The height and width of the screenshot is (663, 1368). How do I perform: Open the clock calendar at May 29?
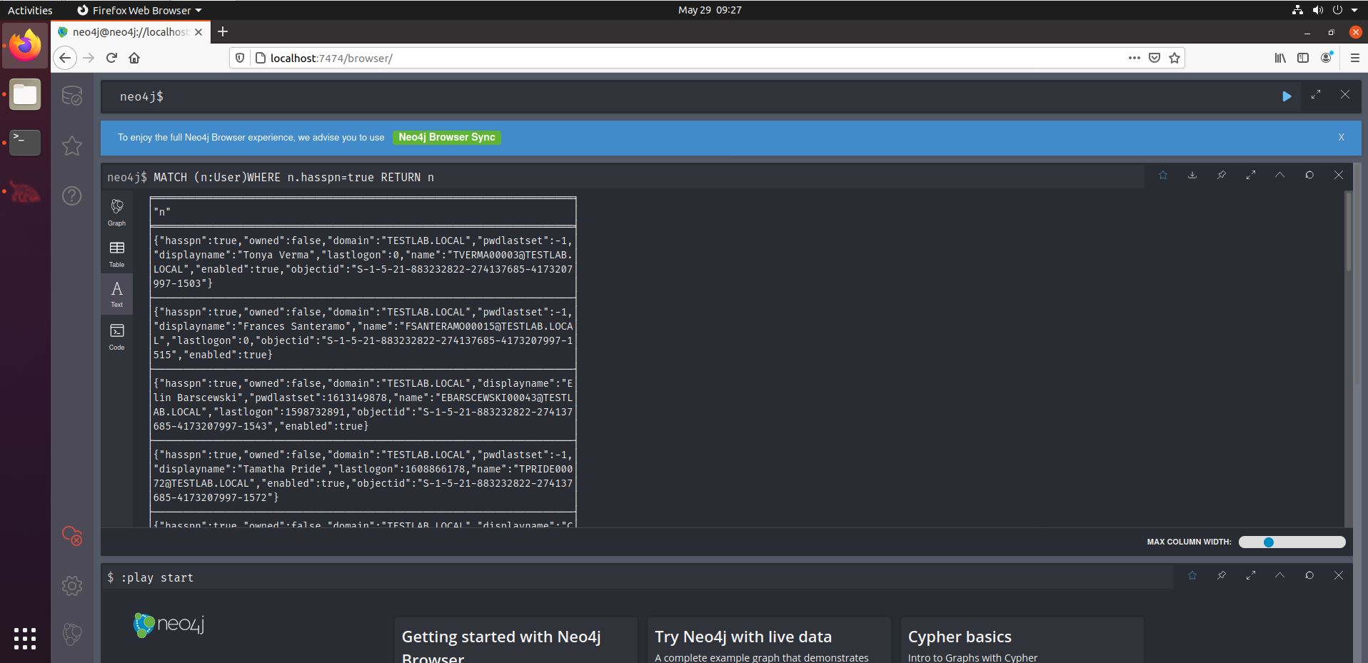pos(710,10)
